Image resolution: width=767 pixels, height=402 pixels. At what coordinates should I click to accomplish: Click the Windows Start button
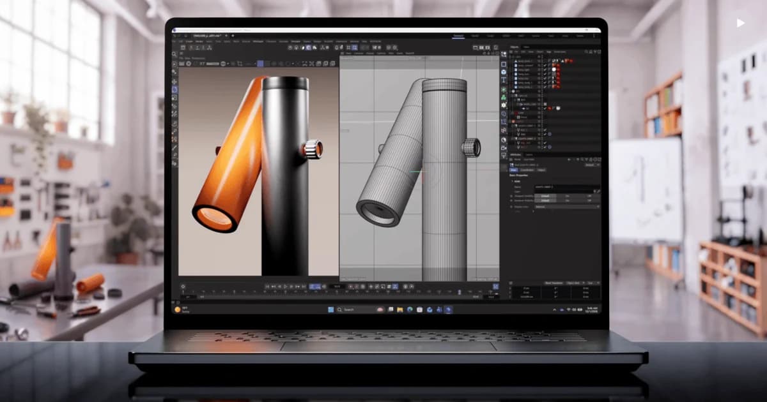coord(331,309)
